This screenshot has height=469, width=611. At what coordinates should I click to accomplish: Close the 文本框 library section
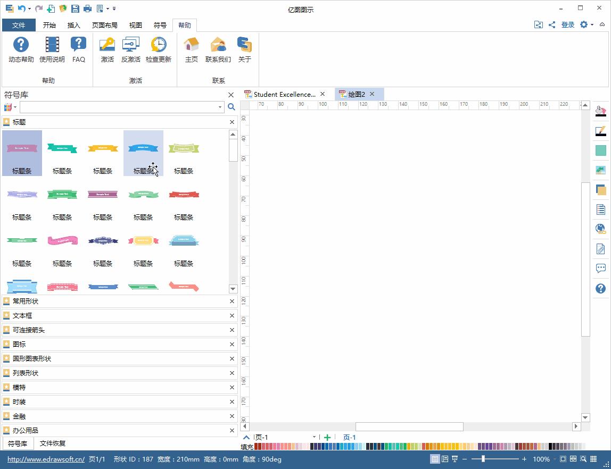(232, 316)
